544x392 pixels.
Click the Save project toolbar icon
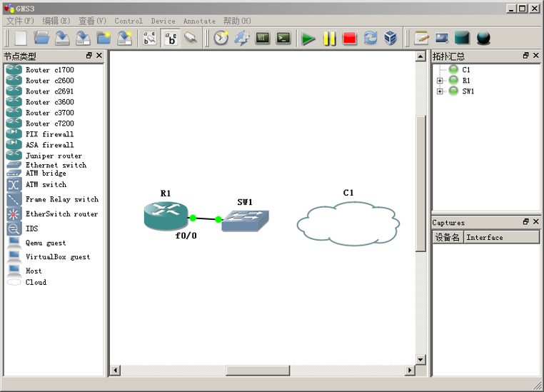click(62, 38)
